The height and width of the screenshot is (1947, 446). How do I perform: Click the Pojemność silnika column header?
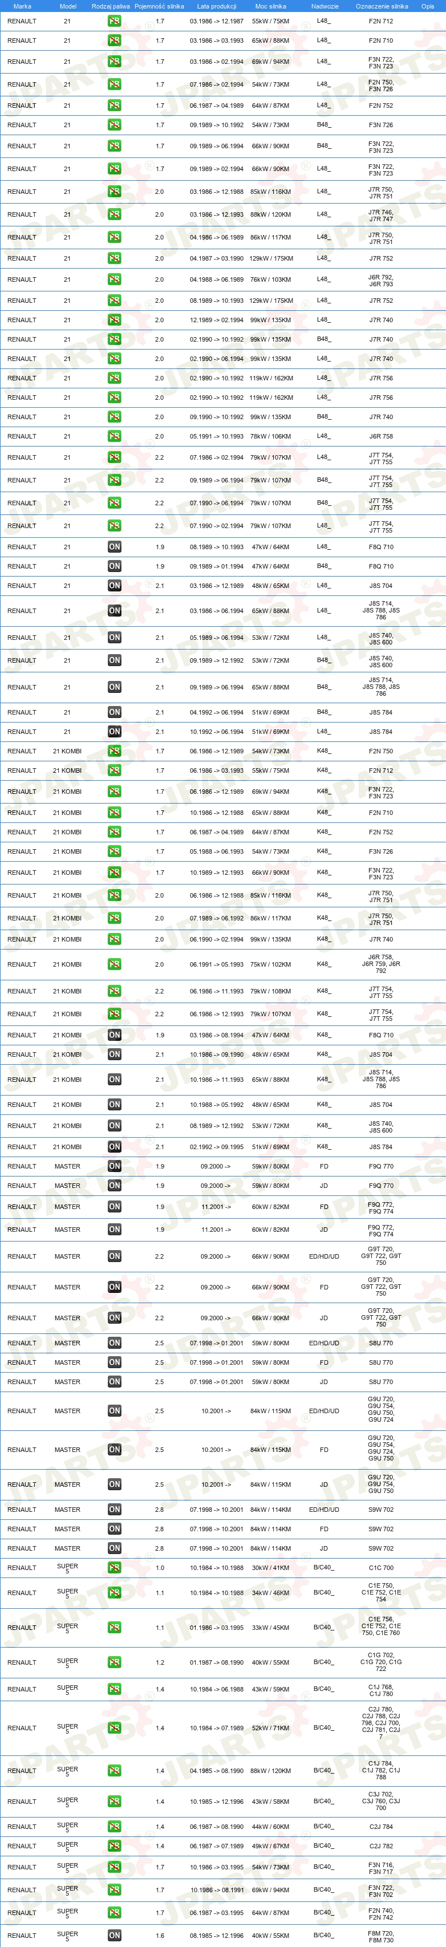[x=160, y=6]
